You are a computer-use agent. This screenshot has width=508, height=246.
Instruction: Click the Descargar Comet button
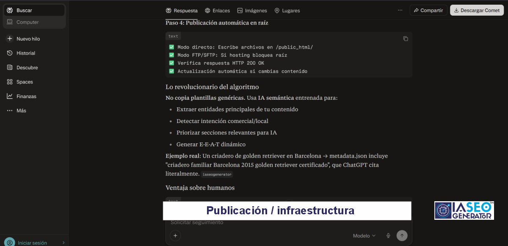477,11
